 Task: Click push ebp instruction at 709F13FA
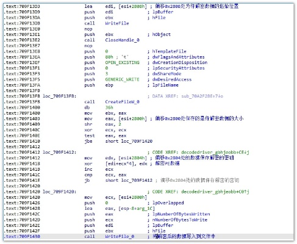point(99,85)
